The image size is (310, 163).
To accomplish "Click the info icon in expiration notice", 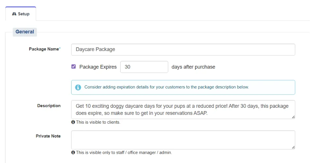I will pos(78,87).
